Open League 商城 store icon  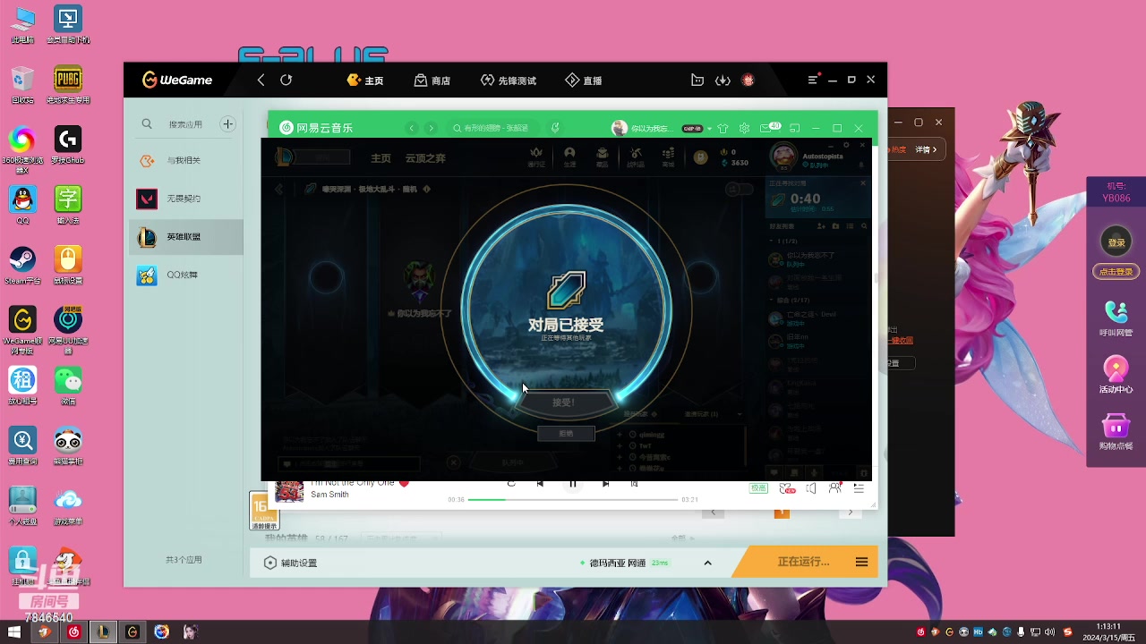pyautogui.click(x=668, y=157)
